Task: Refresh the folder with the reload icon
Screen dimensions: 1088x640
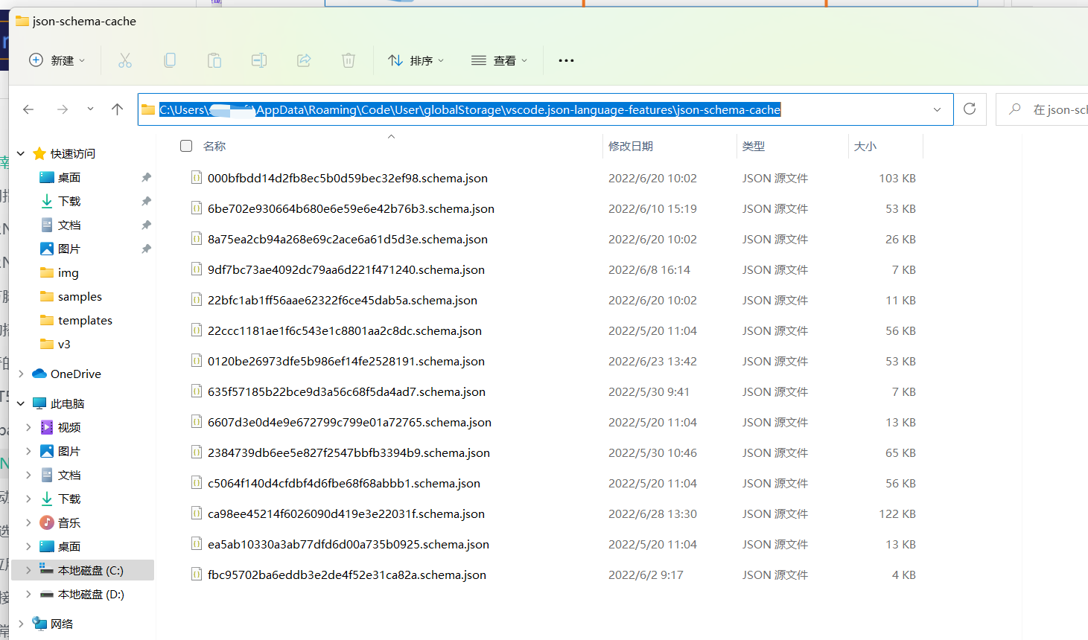Action: coord(970,109)
